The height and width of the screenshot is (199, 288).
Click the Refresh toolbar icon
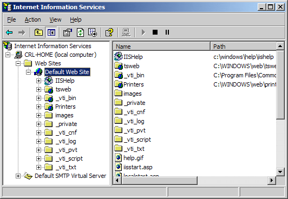point(80,32)
